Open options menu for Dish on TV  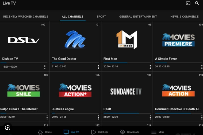(x=45, y=67)
